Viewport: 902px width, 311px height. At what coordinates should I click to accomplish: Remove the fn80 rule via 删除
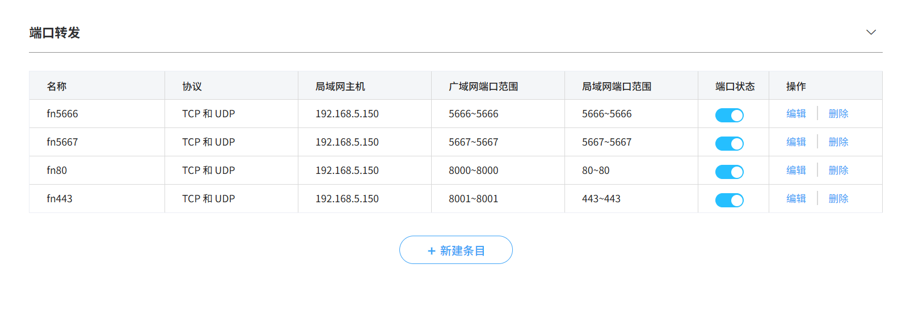tap(838, 171)
